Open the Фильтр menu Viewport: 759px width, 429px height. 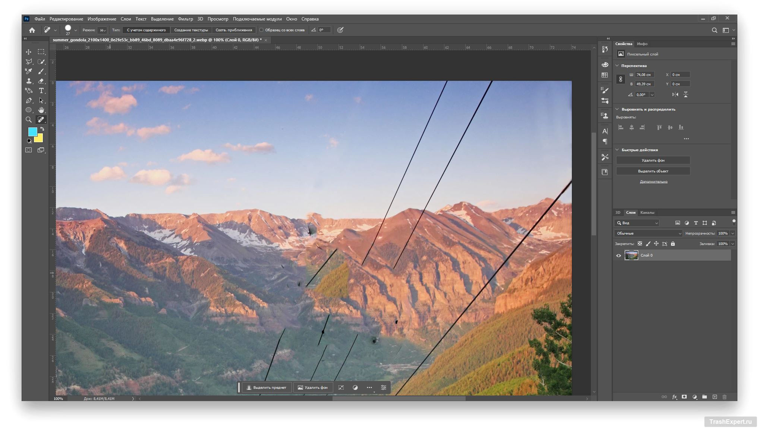tap(185, 19)
